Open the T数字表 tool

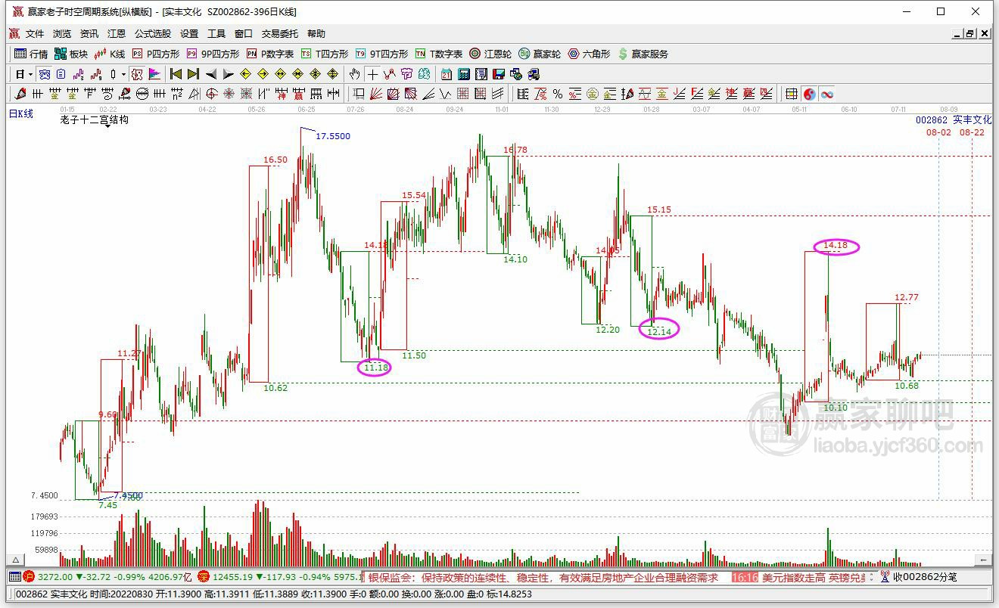[439, 54]
